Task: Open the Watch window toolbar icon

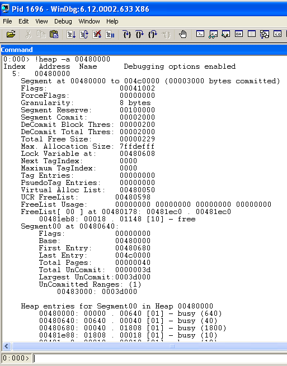Action: (213, 34)
